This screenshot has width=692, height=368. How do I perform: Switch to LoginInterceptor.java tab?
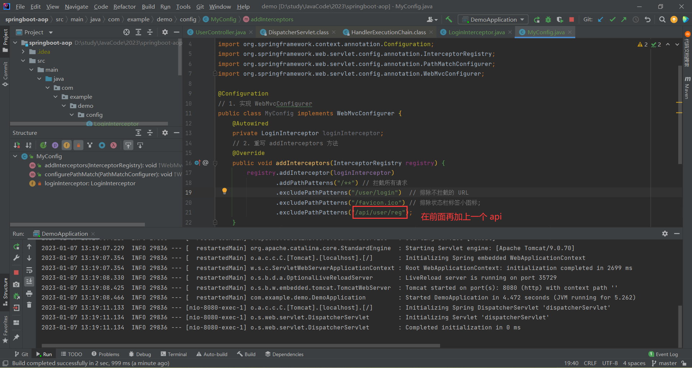click(476, 32)
